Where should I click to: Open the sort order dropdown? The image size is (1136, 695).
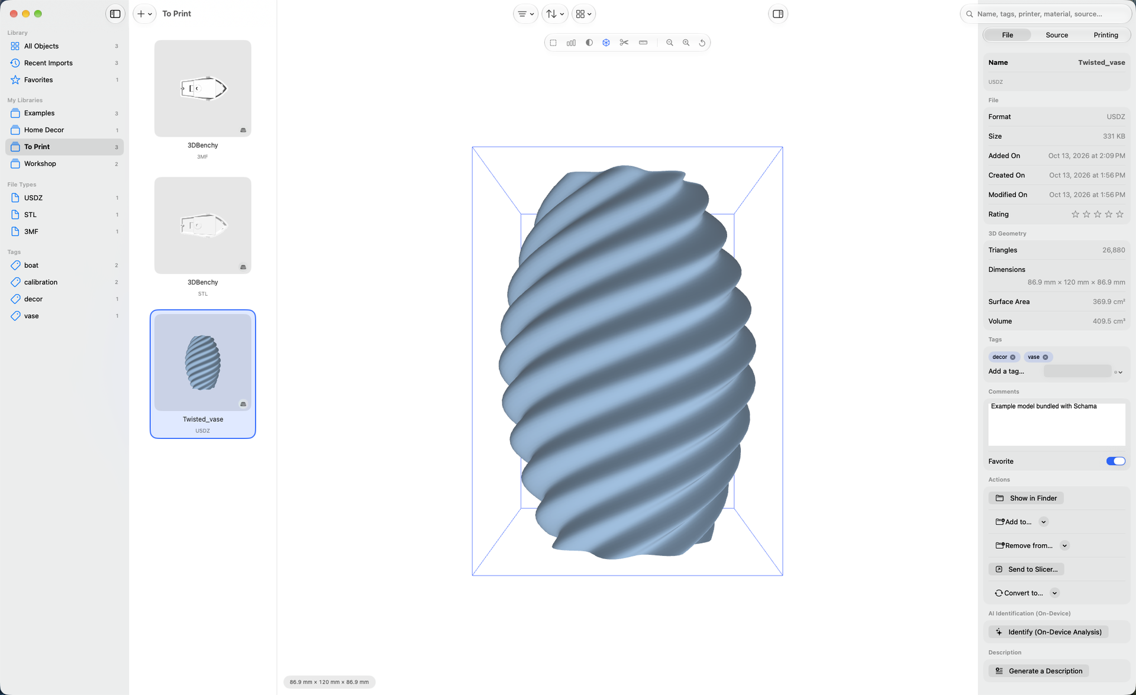(x=555, y=14)
